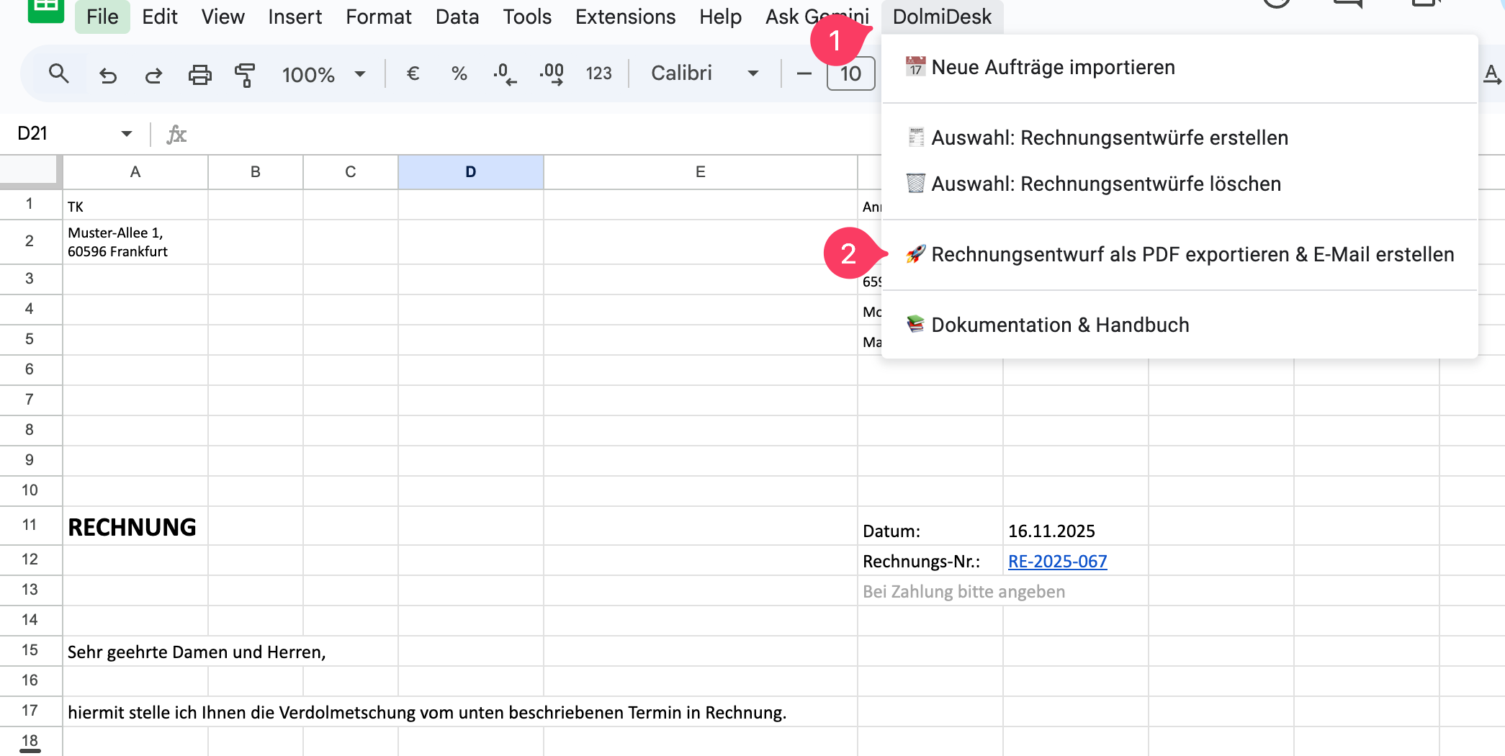This screenshot has height=756, width=1505.
Task: Print the spreadsheet using printer icon
Action: click(199, 74)
